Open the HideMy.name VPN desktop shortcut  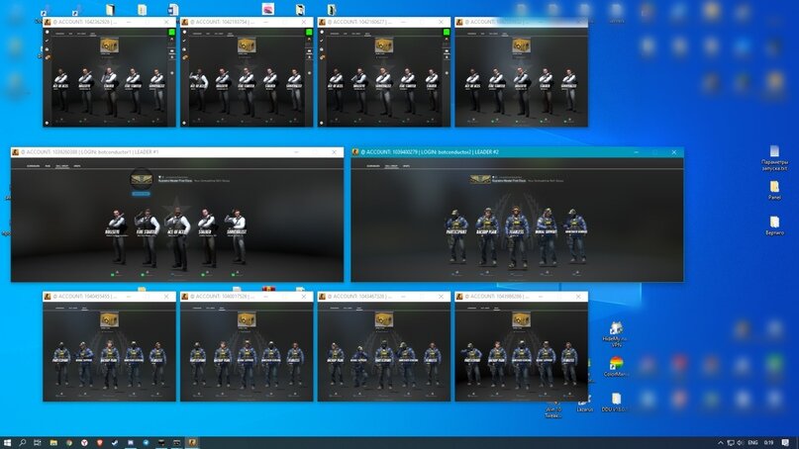615,334
